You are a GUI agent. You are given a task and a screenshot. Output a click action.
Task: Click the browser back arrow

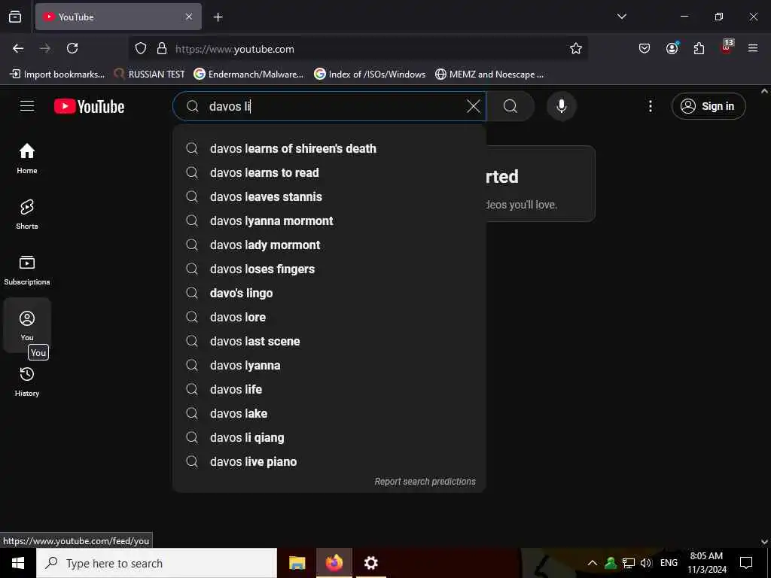[x=18, y=48]
